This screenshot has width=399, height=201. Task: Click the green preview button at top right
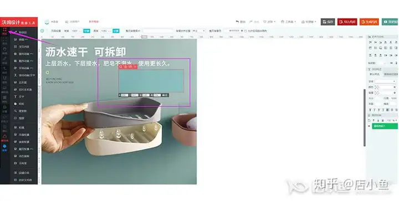[390, 22]
